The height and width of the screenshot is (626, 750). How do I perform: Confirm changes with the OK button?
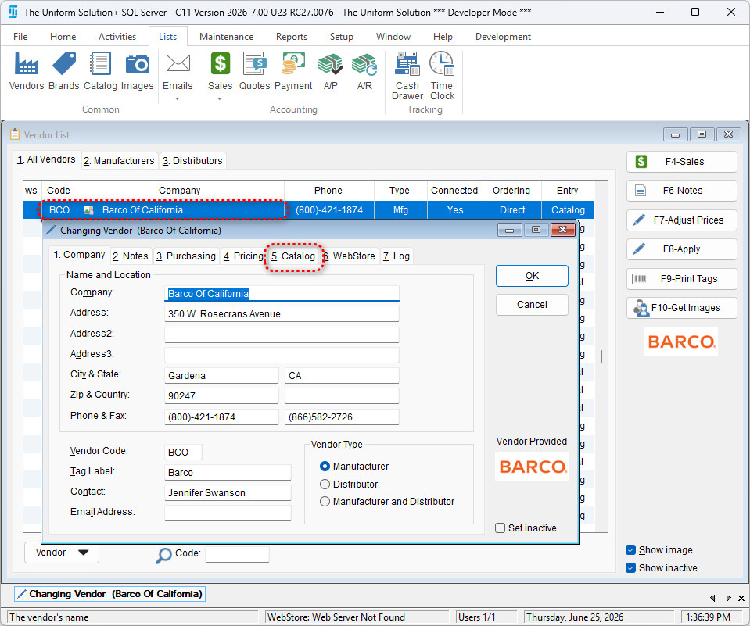(532, 276)
